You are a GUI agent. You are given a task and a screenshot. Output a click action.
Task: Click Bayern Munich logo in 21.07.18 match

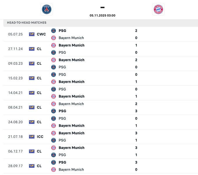click(54, 133)
